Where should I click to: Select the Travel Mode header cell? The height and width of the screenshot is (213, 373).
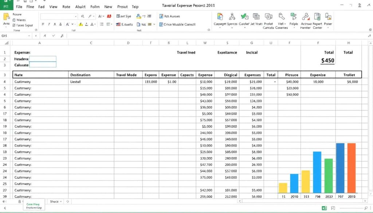(128, 75)
